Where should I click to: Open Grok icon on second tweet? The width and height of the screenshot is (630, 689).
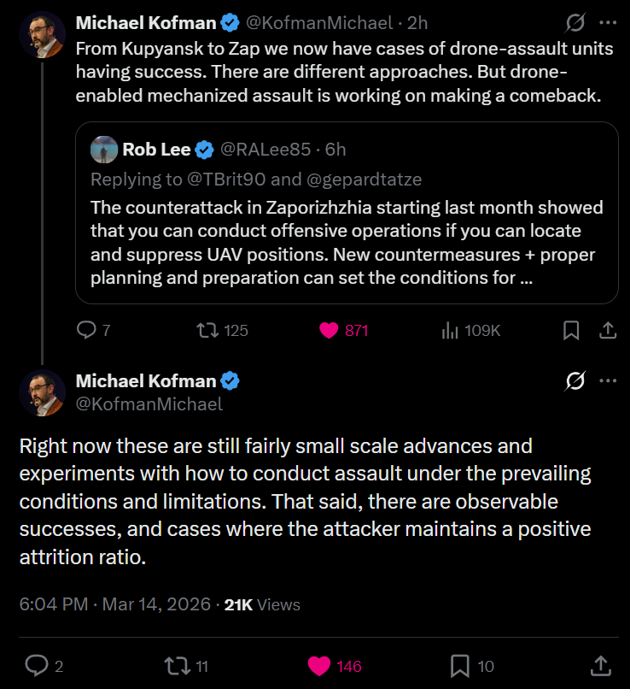coord(575,381)
